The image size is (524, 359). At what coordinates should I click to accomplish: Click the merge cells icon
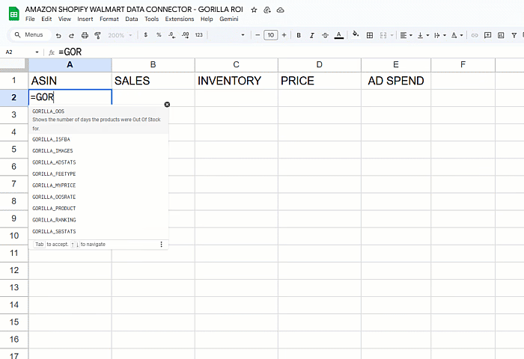(383, 35)
